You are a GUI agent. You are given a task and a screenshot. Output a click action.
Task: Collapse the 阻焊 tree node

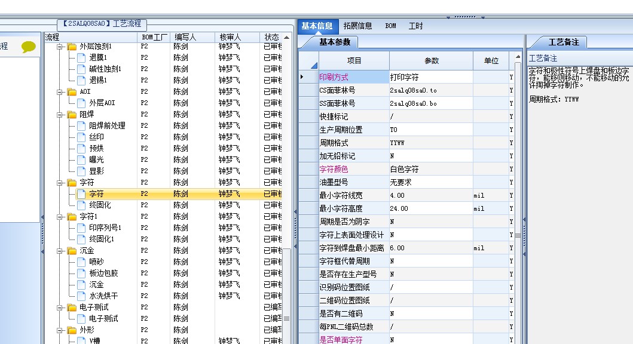click(x=60, y=115)
